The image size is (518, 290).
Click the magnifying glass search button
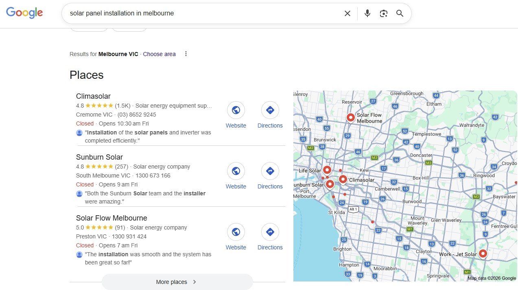pos(400,13)
